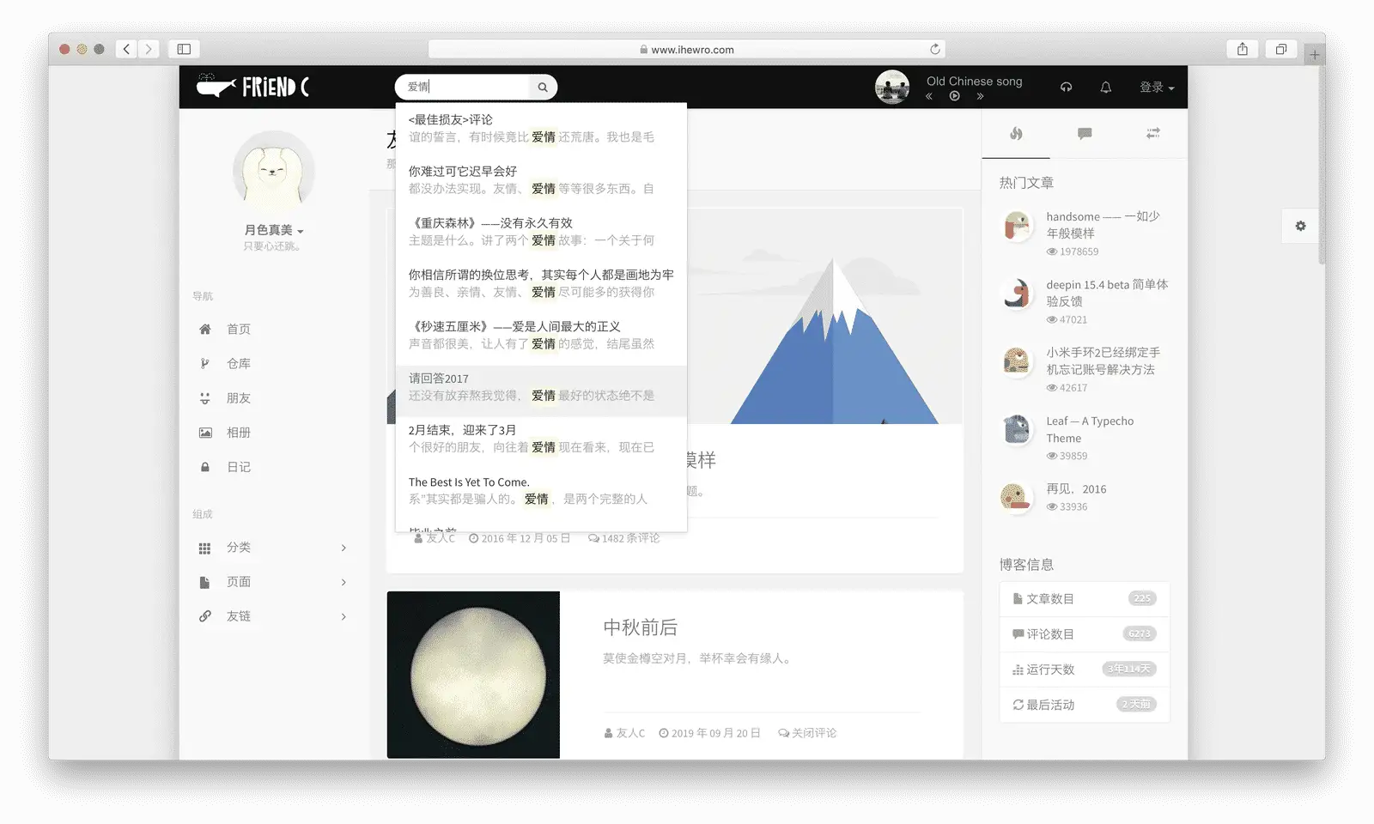Open the headphone music player icon
Screen dimensions: 1374x824
click(1066, 87)
